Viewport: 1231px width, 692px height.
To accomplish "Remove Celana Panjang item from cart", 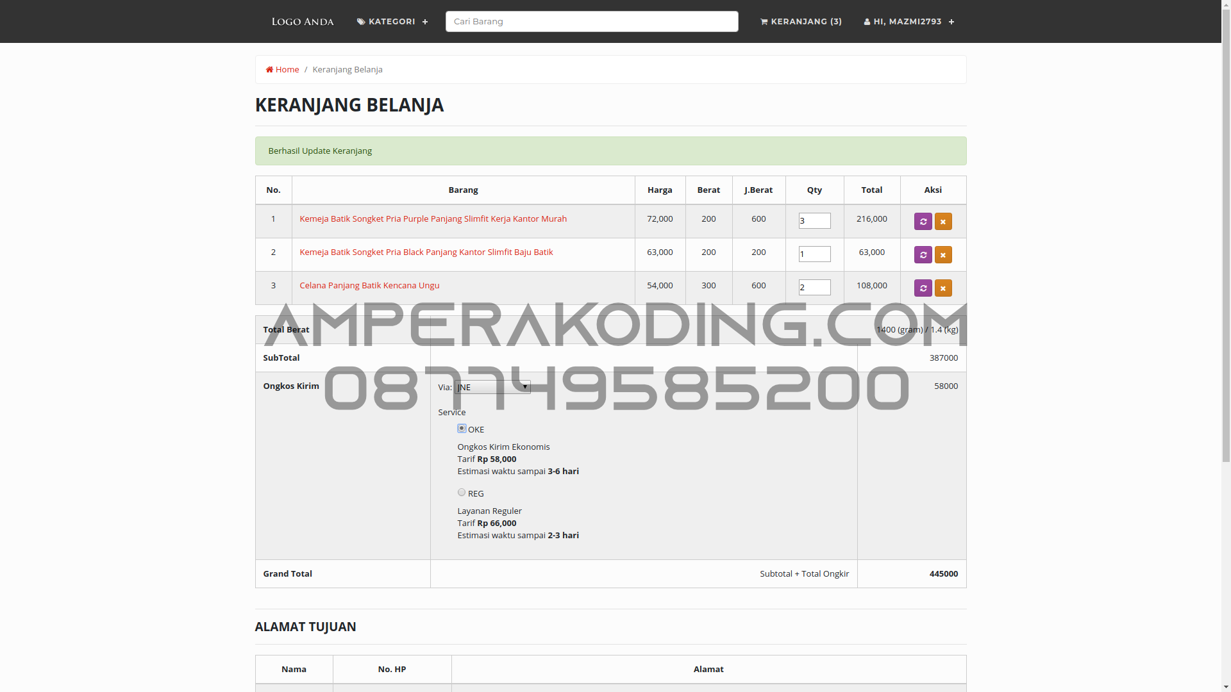I will (943, 288).
